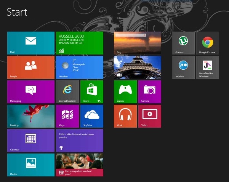The image size is (229, 184).
Task: Open the Photos tile
Action: tap(31, 165)
